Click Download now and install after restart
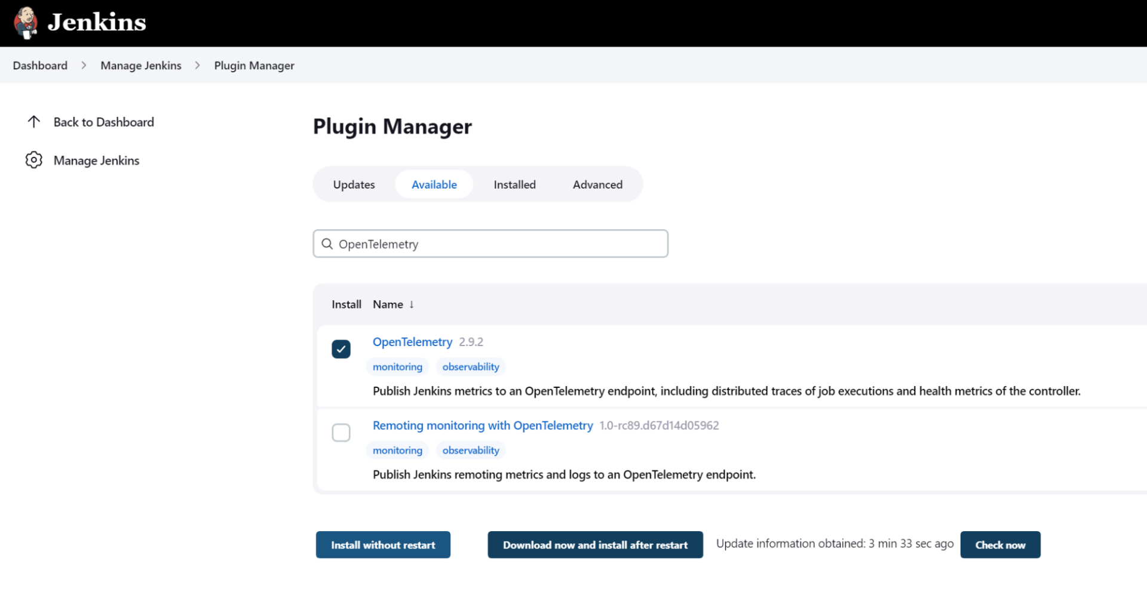This screenshot has height=589, width=1147. 595,544
